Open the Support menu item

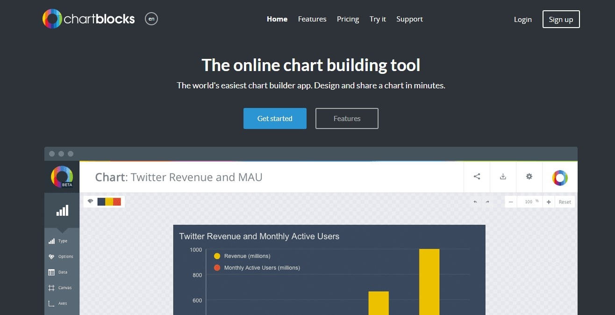pos(409,19)
